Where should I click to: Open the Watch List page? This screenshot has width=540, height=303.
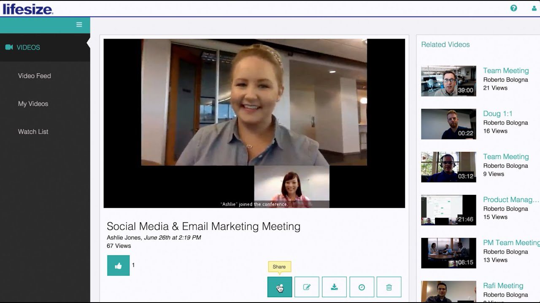(x=33, y=132)
